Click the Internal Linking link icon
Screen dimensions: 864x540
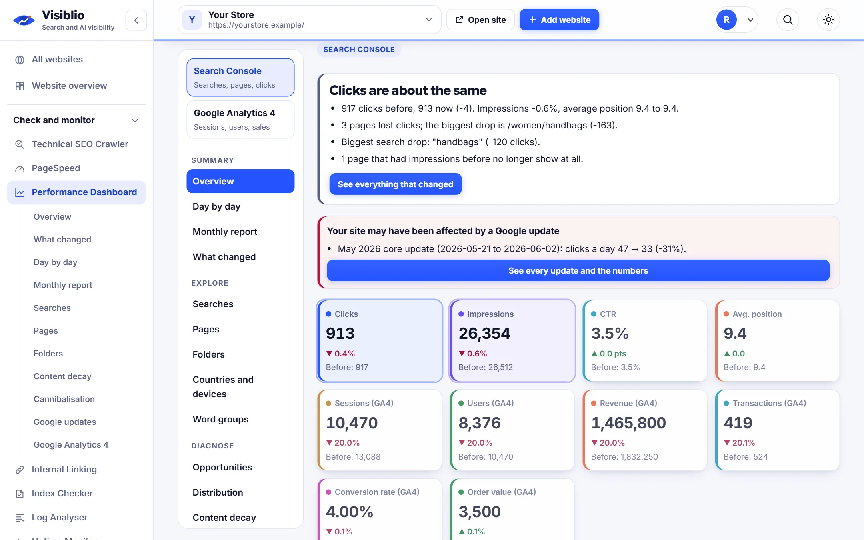tap(20, 470)
